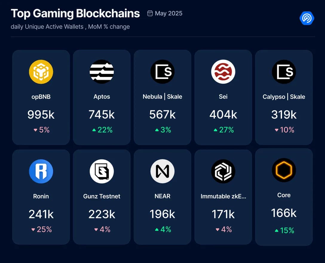Click the Immutable zkEVM logo icon
The image size is (325, 263).
(223, 171)
